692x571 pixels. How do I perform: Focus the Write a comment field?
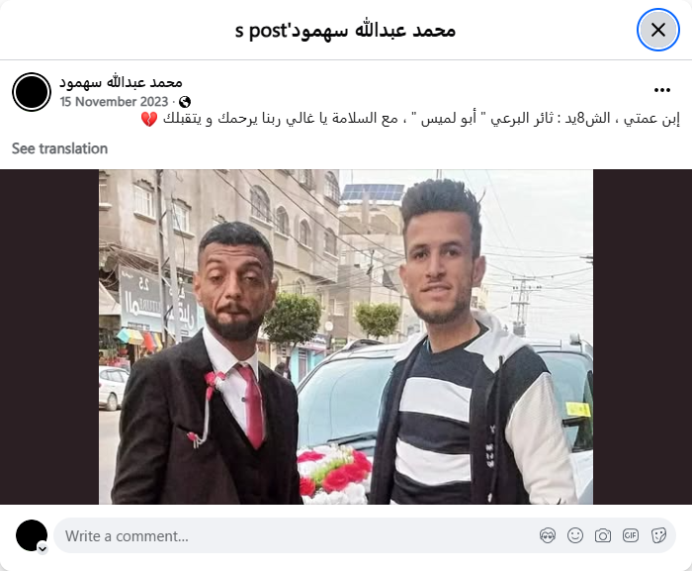click(365, 535)
